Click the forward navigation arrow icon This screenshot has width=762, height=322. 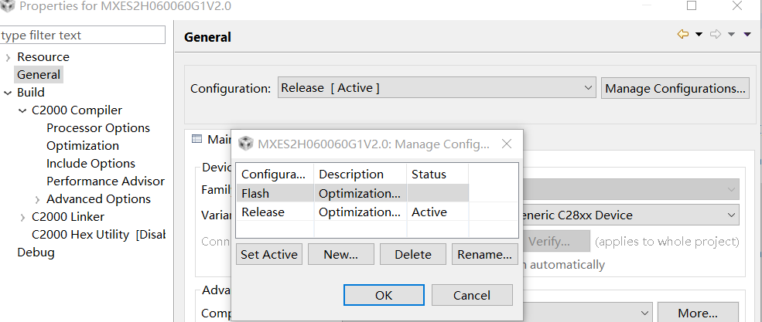pyautogui.click(x=716, y=35)
